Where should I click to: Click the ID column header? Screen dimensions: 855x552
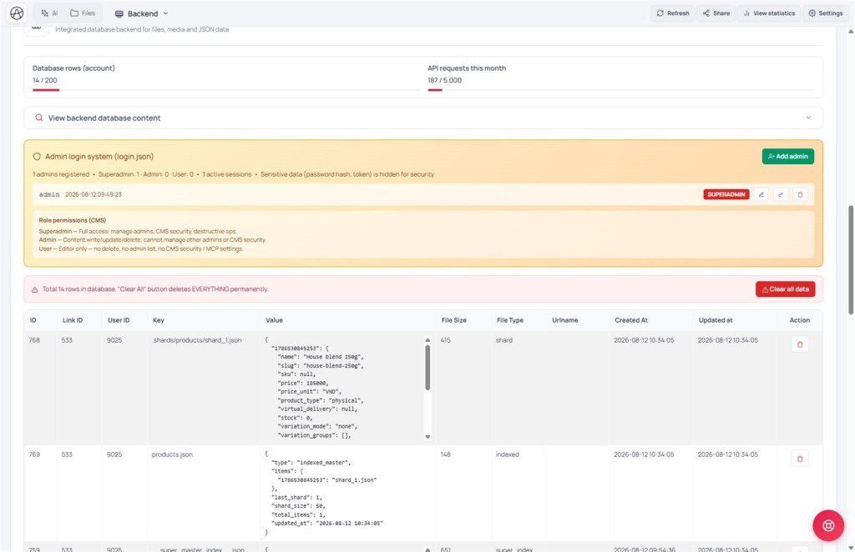click(x=33, y=320)
